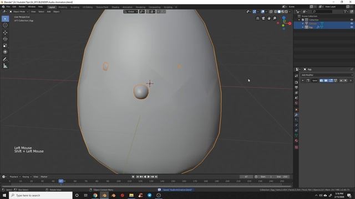Open the Render menu
Viewport: 355px width, 199px height.
[22, 7]
